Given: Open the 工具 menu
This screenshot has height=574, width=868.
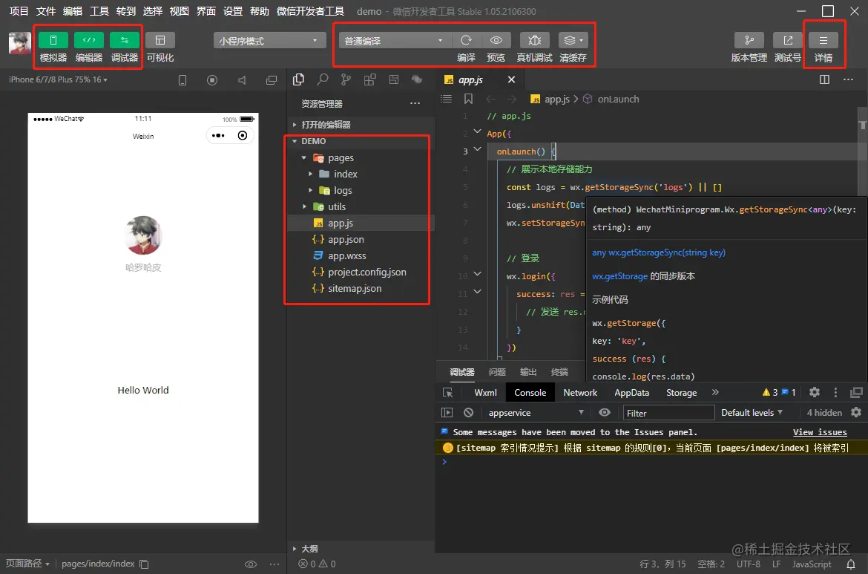Looking at the screenshot, I should pos(99,11).
